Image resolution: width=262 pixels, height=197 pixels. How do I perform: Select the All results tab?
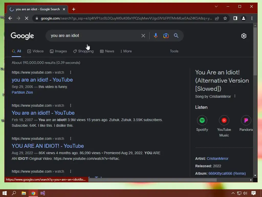coord(16,51)
